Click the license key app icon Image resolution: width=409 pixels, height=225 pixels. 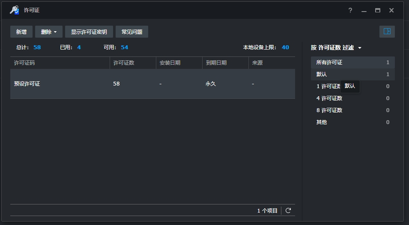14,10
